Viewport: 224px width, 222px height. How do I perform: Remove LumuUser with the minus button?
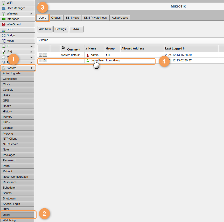click(40, 60)
